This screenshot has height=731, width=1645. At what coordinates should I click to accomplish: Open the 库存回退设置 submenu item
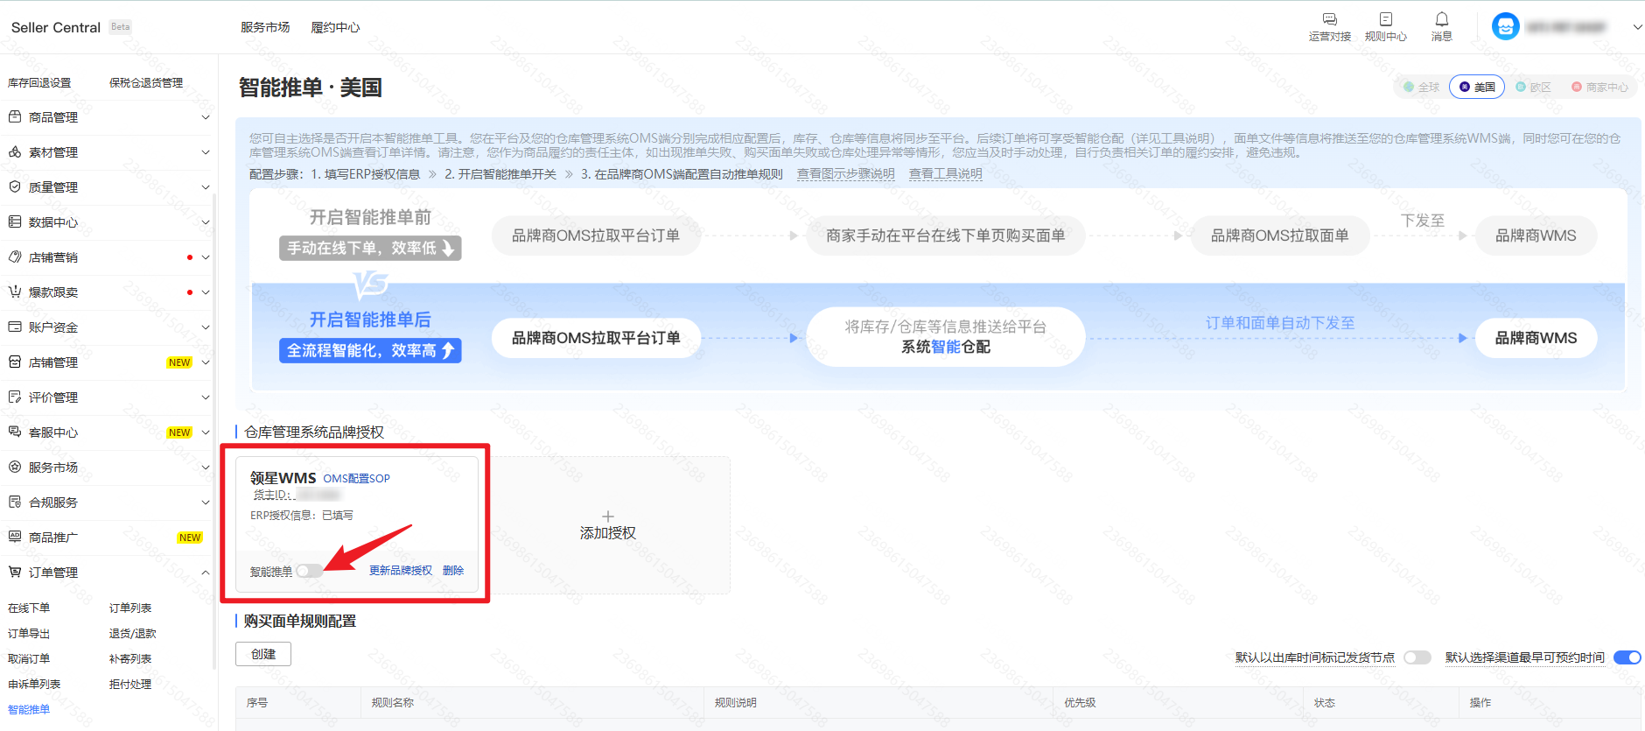39,82
